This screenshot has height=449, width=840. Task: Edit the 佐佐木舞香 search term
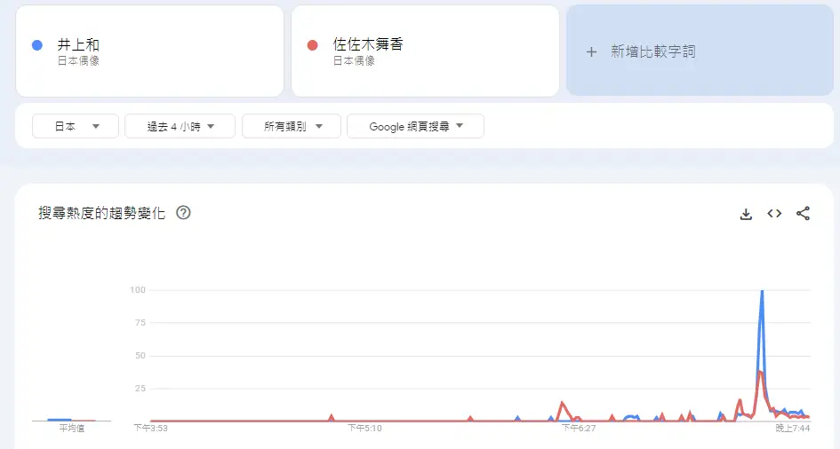(368, 44)
